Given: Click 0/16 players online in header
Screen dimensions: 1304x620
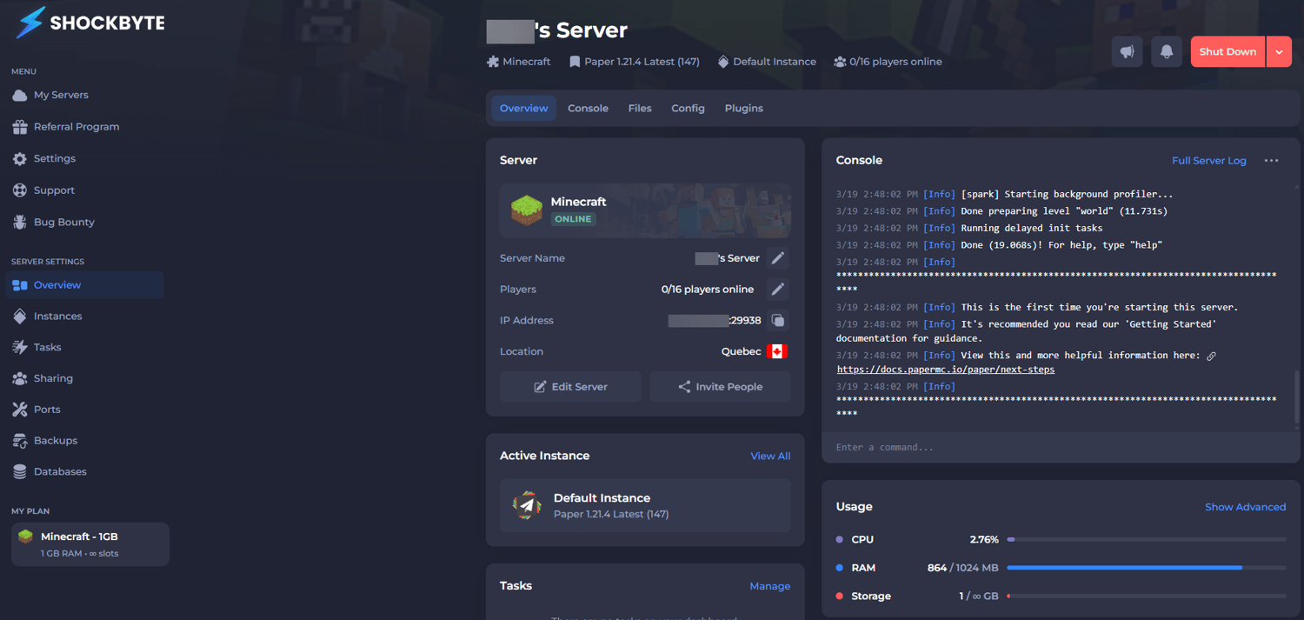Looking at the screenshot, I should 888,62.
